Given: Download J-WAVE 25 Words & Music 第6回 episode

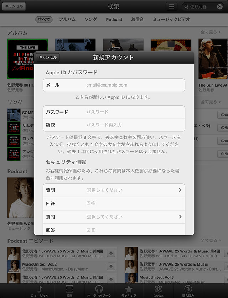Looking at the screenshot, I should click(x=111, y=253).
